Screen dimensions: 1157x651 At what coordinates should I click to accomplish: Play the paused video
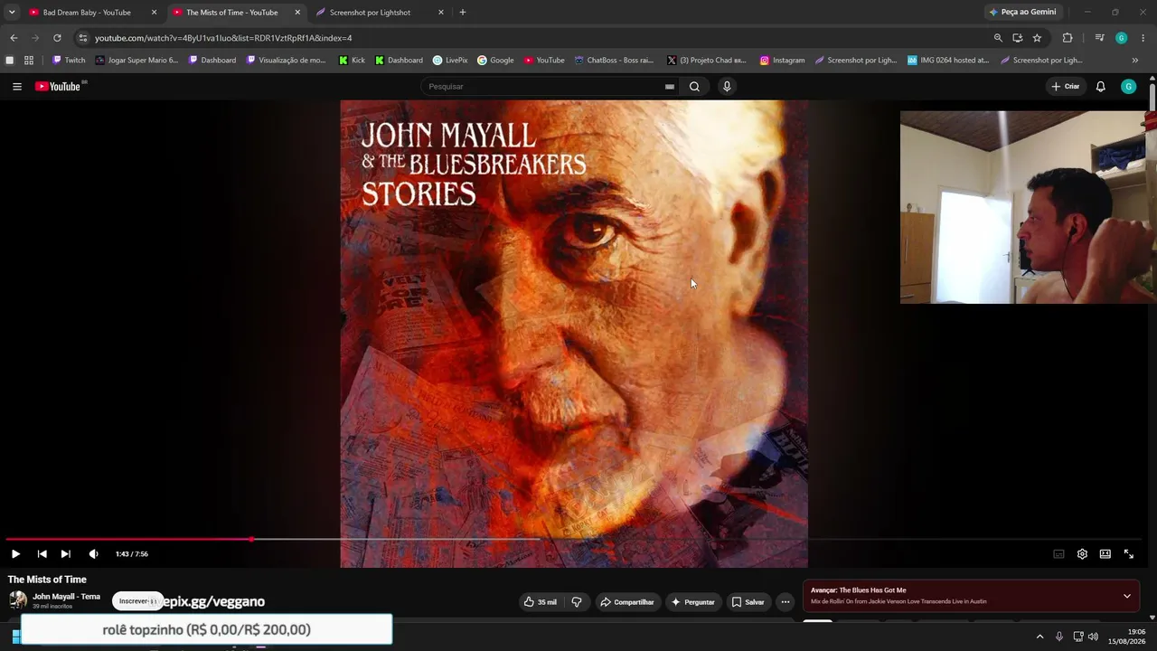(15, 554)
